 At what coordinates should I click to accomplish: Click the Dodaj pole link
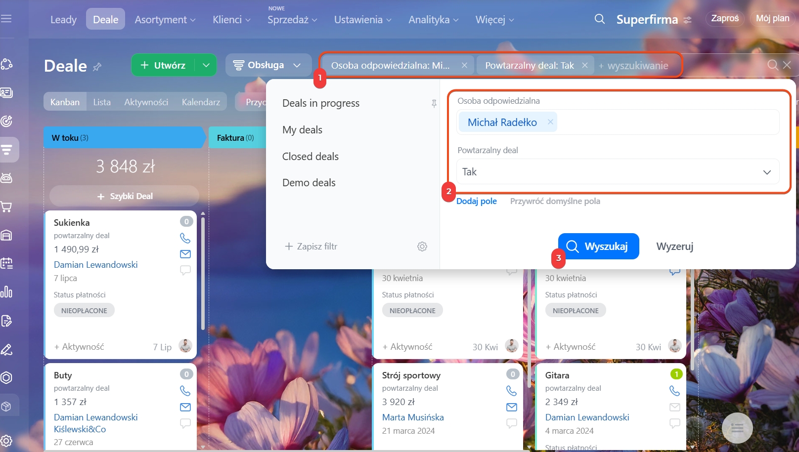[476, 201]
